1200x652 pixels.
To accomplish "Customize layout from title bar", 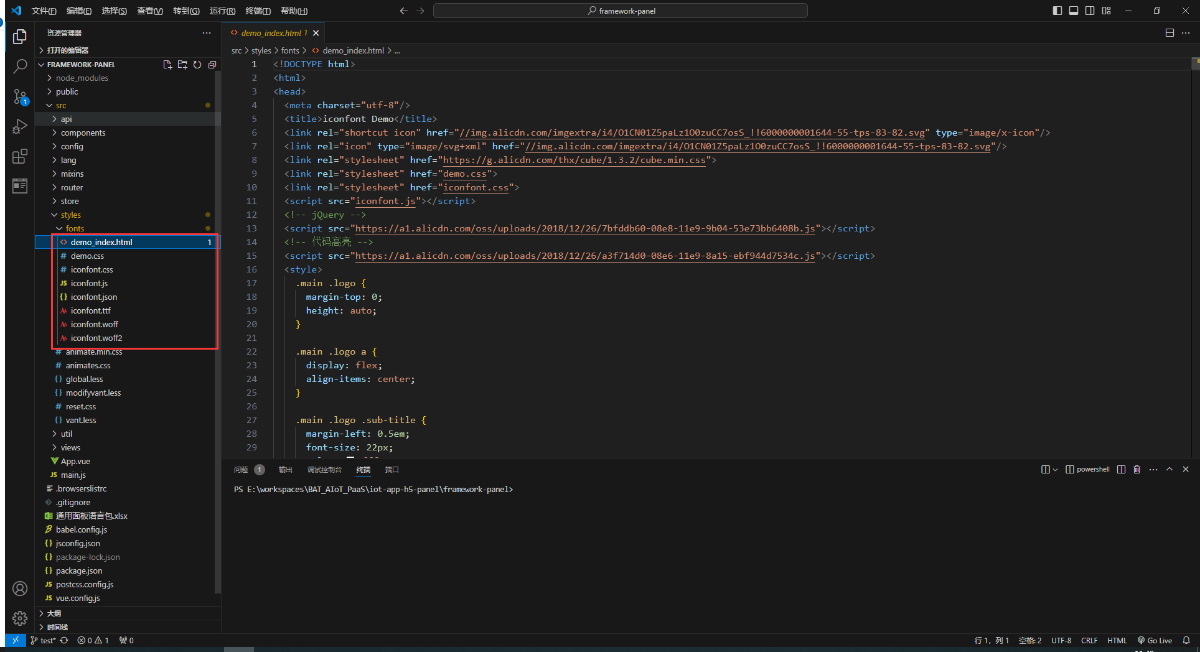I will tap(1106, 11).
